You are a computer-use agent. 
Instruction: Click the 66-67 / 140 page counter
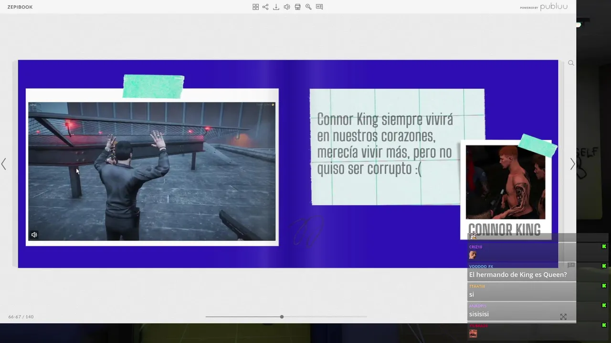click(x=21, y=317)
